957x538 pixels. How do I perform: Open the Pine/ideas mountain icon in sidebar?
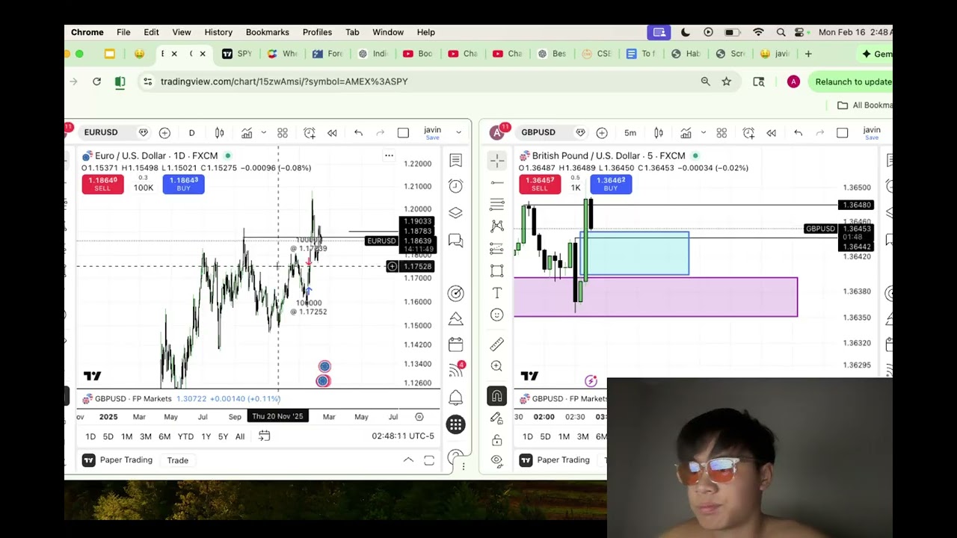click(x=455, y=319)
